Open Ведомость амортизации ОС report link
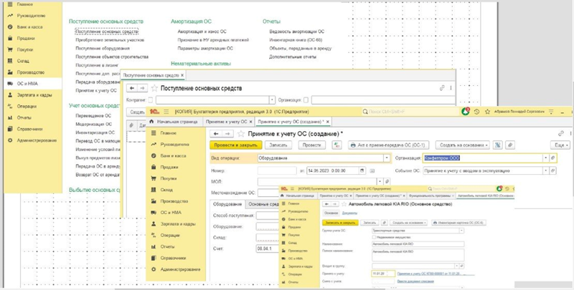 (297, 32)
